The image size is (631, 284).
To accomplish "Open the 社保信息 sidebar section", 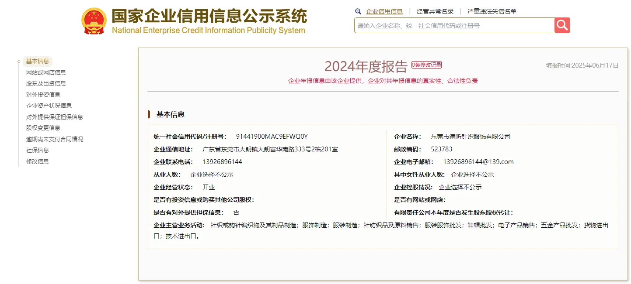I will 38,150.
